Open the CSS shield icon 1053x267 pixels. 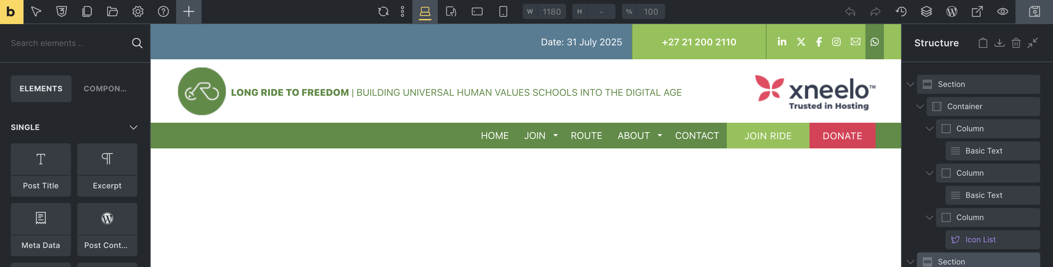(x=62, y=12)
